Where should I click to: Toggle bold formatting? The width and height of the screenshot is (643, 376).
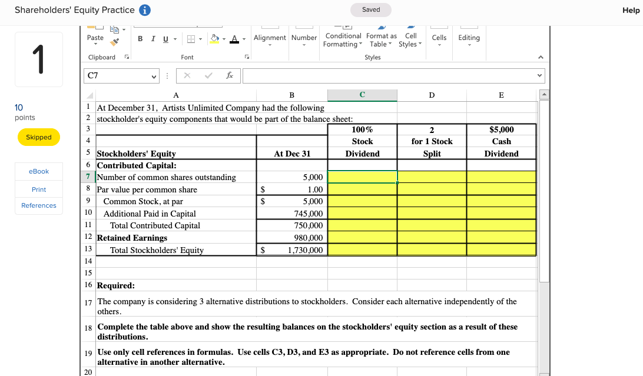[x=140, y=38]
